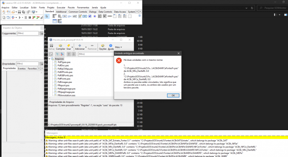This screenshot has height=157, width=288.
Task: Click the Save floppy disk icon in Lazarus toolbar
Action: [19, 12]
